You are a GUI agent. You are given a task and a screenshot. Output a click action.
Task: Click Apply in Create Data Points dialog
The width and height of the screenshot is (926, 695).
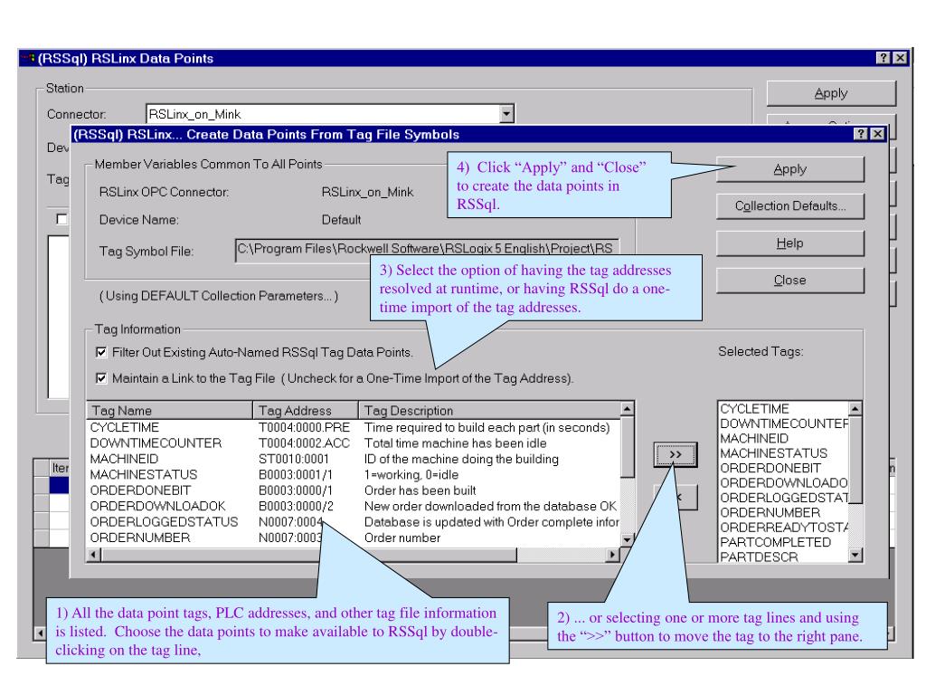pyautogui.click(x=789, y=169)
